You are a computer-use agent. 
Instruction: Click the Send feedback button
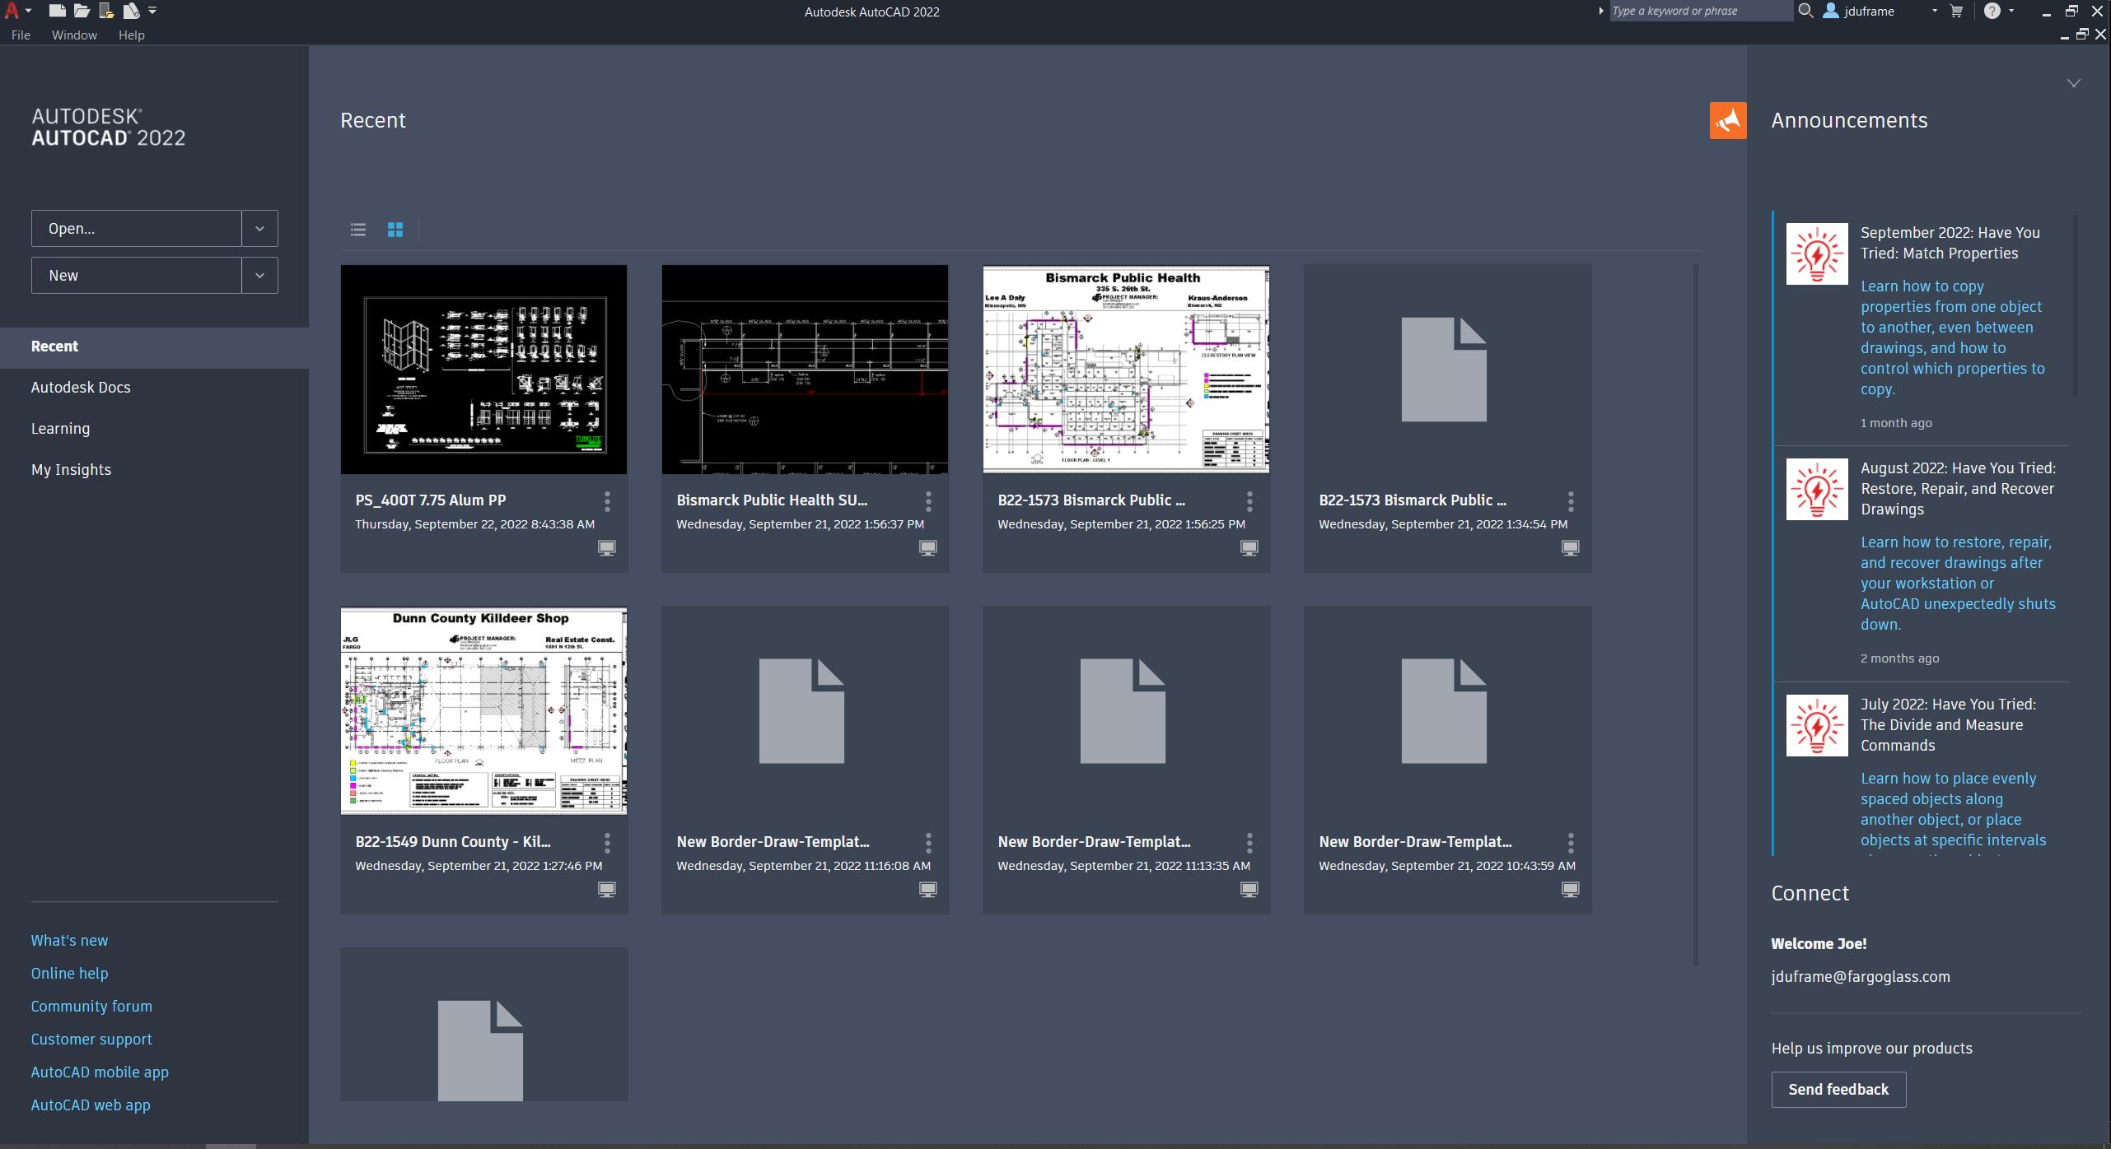pos(1838,1089)
